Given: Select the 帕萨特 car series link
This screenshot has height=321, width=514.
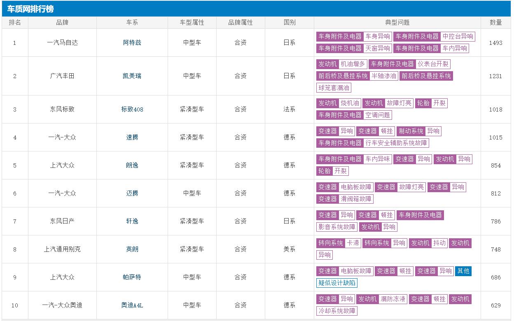Looking at the screenshot, I should (x=132, y=277).
